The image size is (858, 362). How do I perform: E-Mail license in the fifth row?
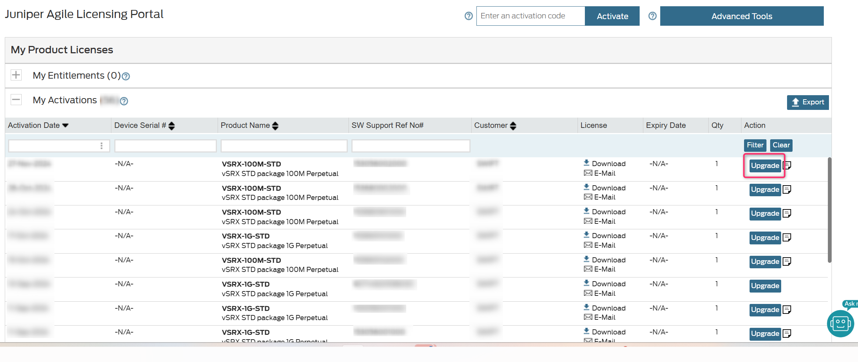(600, 269)
